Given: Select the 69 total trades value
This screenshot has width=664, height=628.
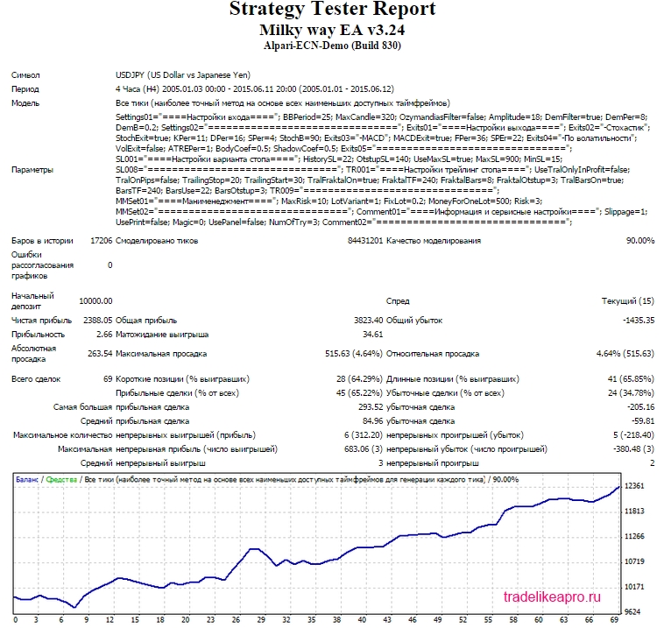Looking at the screenshot, I should (x=108, y=379).
